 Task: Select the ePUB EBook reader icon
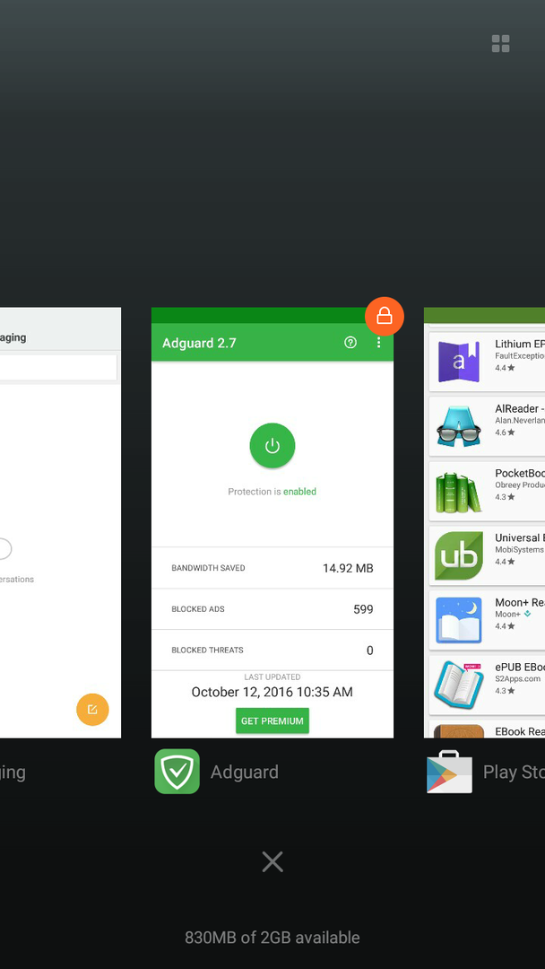pos(459,684)
